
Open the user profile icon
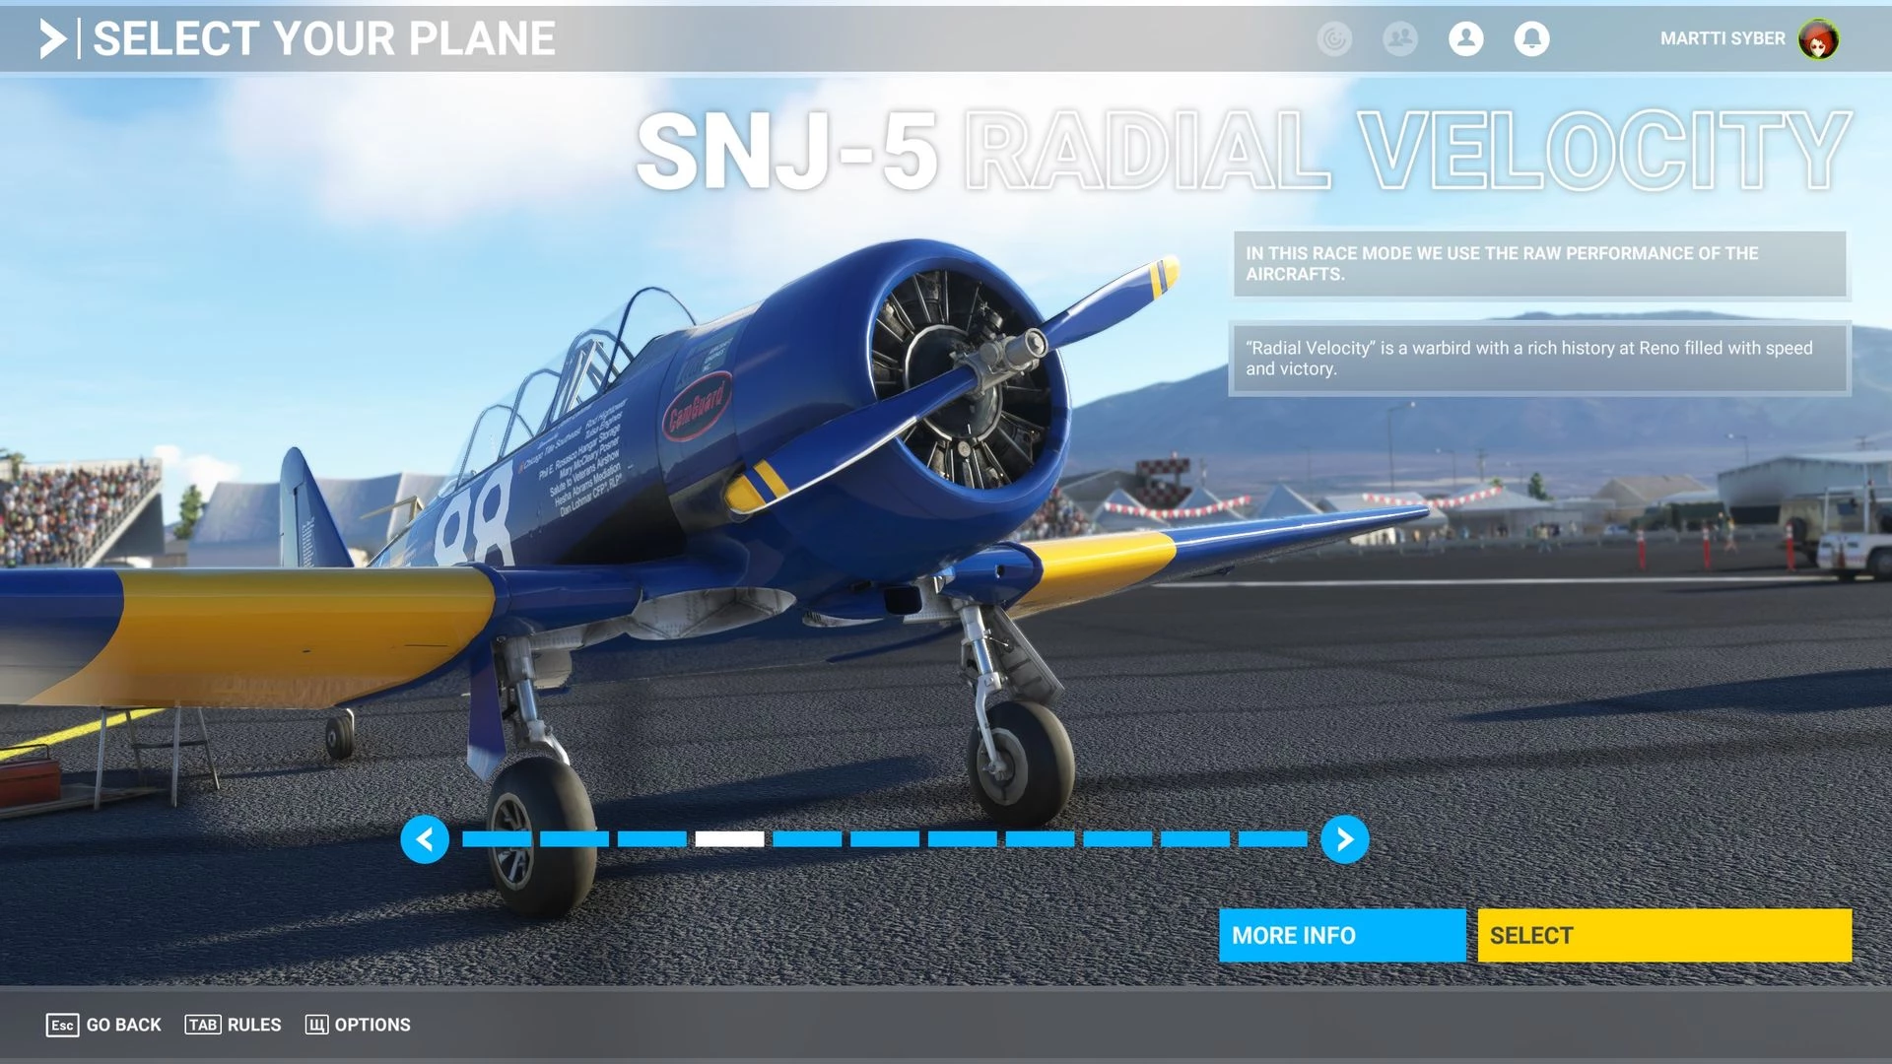coord(1465,38)
